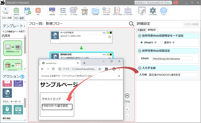201x123 pixels.
Task: Switch to the フロー設定 tab
Action: click(19, 18)
